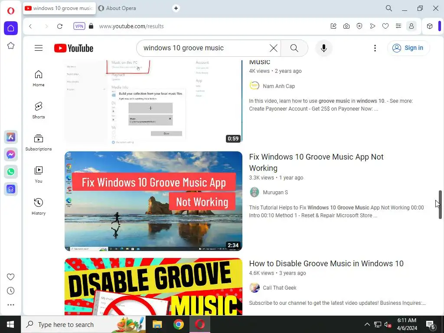Screen dimensions: 444x333
Task: Open Fix Windows 10 Groove Music title
Action: [x=316, y=162]
